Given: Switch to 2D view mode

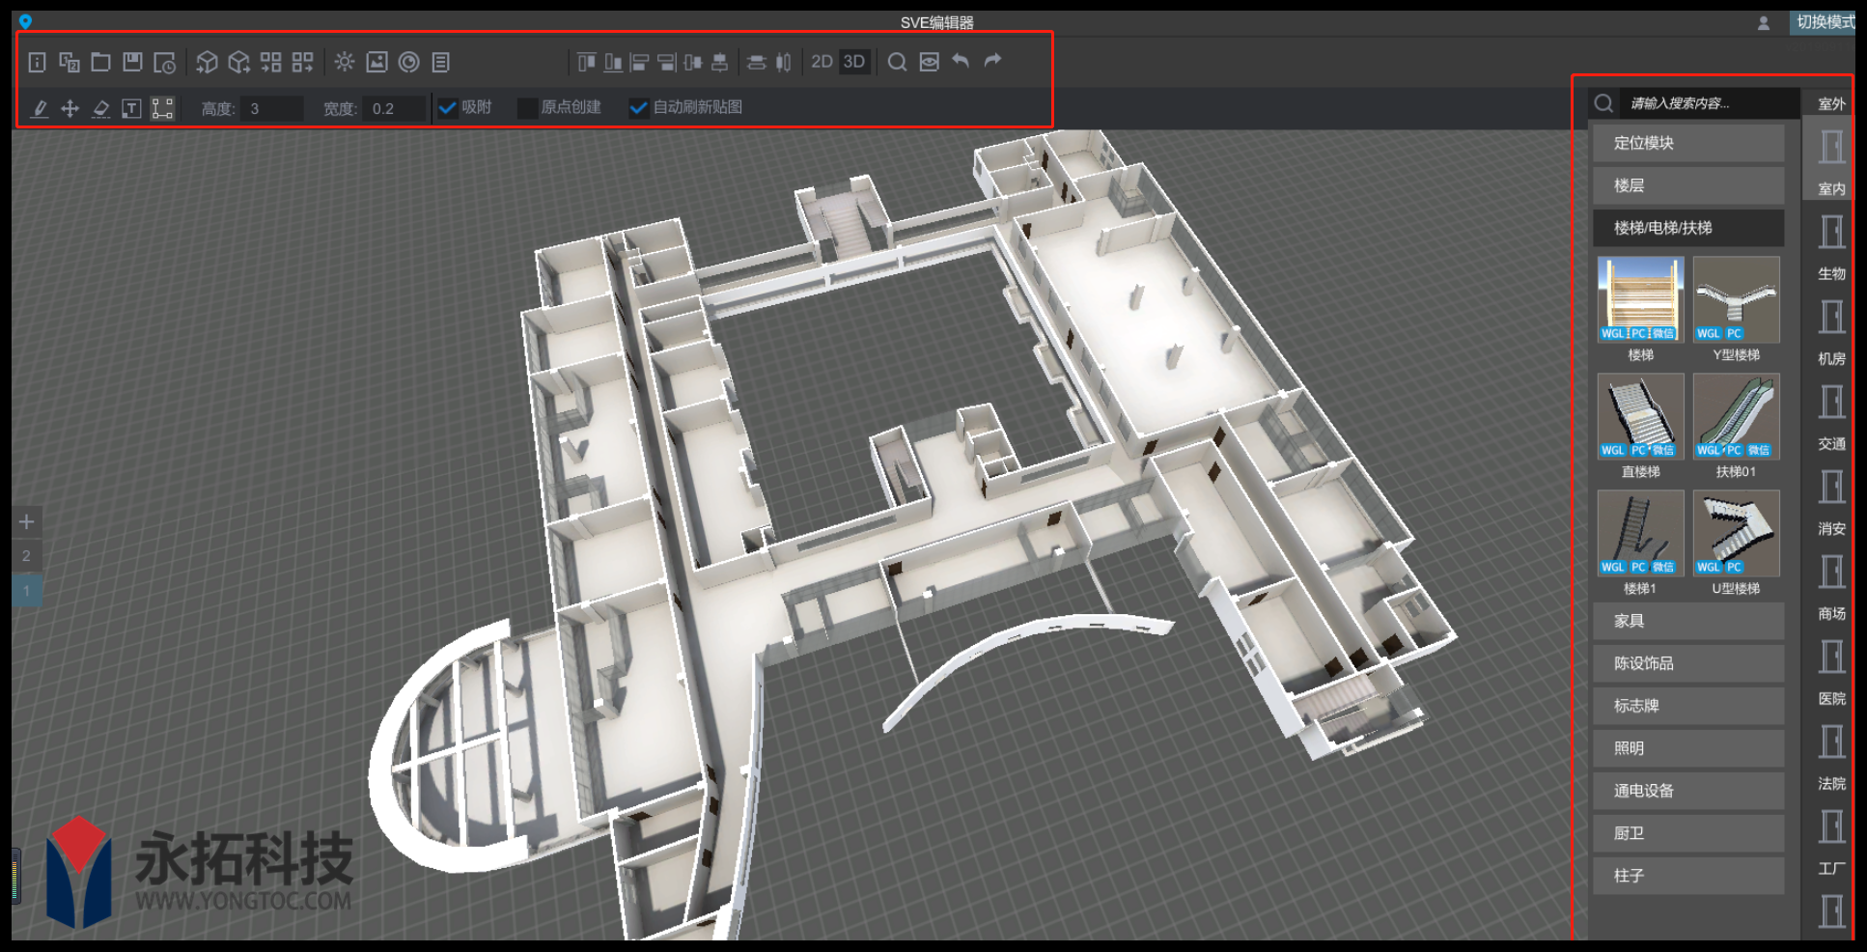Looking at the screenshot, I should (822, 62).
